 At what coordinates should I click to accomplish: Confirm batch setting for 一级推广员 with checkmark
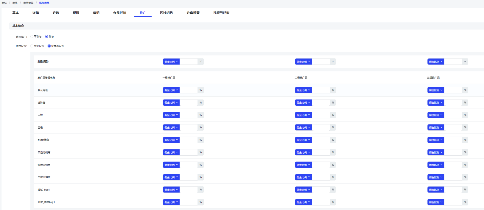201,61
